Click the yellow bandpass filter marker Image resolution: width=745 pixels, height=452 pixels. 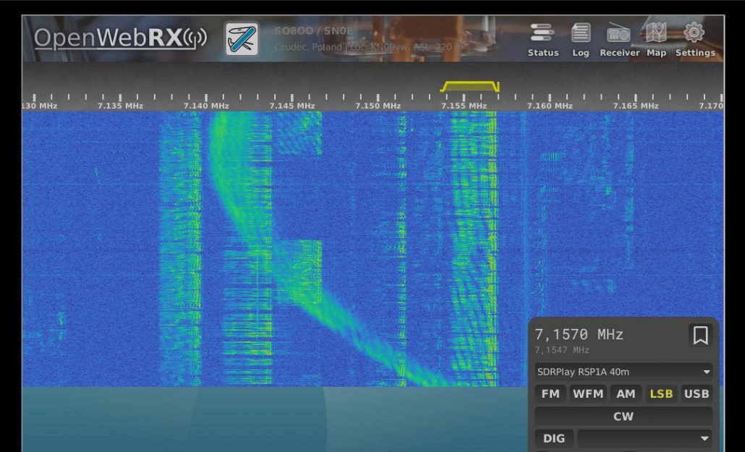(x=470, y=86)
